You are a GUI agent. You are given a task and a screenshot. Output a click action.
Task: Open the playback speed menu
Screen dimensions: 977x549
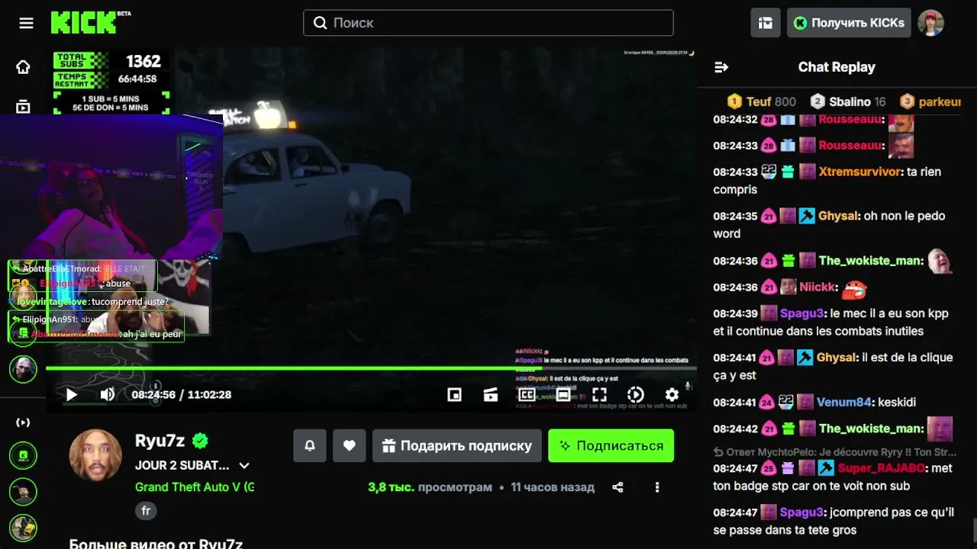coord(636,394)
